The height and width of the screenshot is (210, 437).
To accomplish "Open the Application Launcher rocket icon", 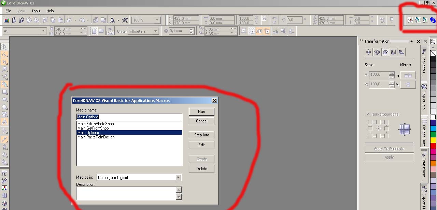I will pyautogui.click(x=112, y=20).
